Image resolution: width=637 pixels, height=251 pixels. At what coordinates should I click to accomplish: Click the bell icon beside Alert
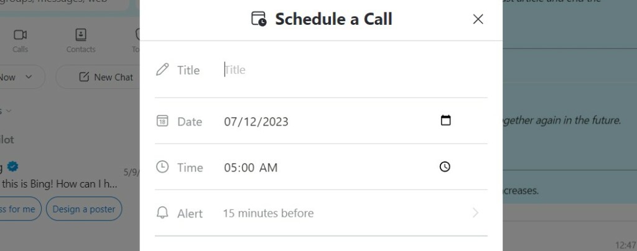162,213
